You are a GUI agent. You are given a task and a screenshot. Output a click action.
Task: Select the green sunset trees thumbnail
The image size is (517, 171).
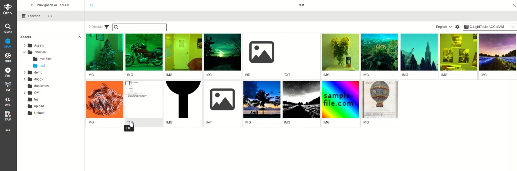223,52
